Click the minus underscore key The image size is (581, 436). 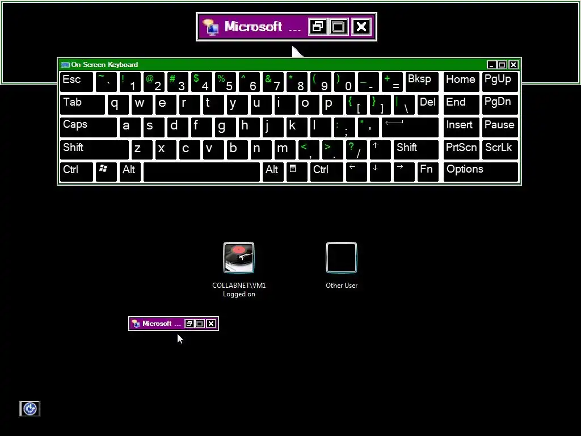tap(368, 82)
